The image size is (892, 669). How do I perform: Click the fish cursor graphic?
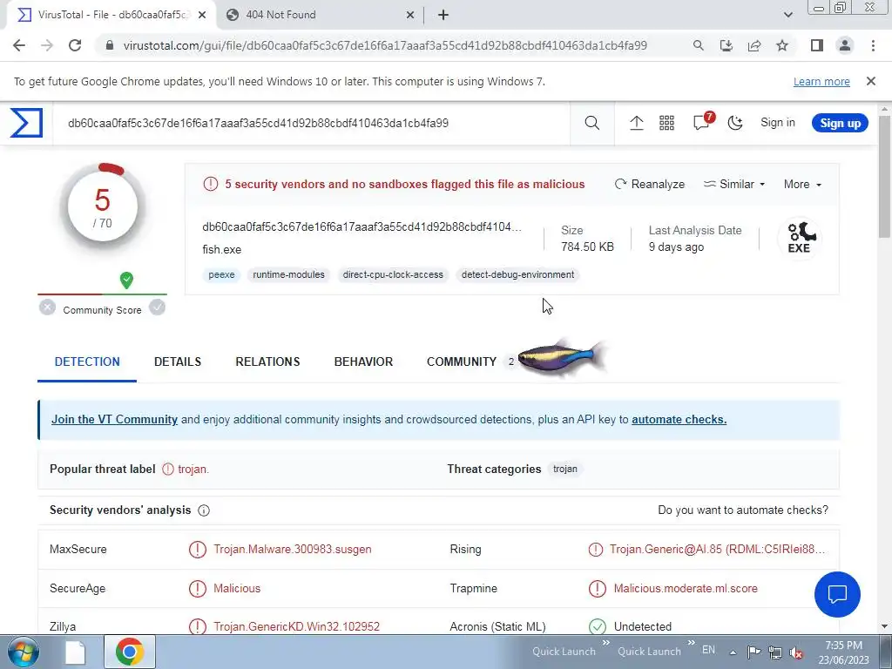[562, 360]
